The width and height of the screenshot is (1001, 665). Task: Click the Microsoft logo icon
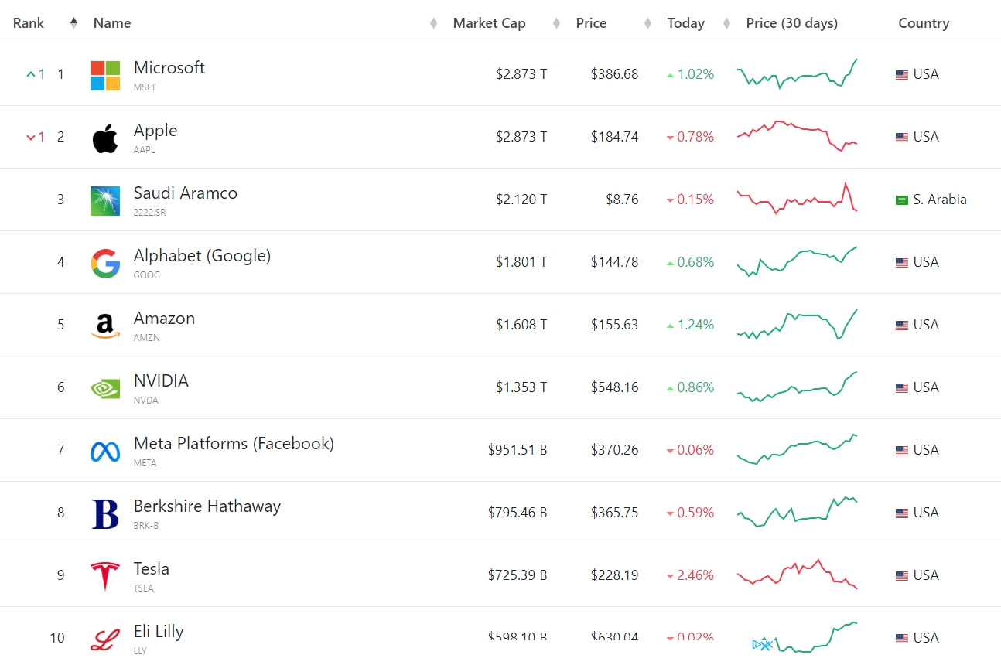tap(105, 76)
